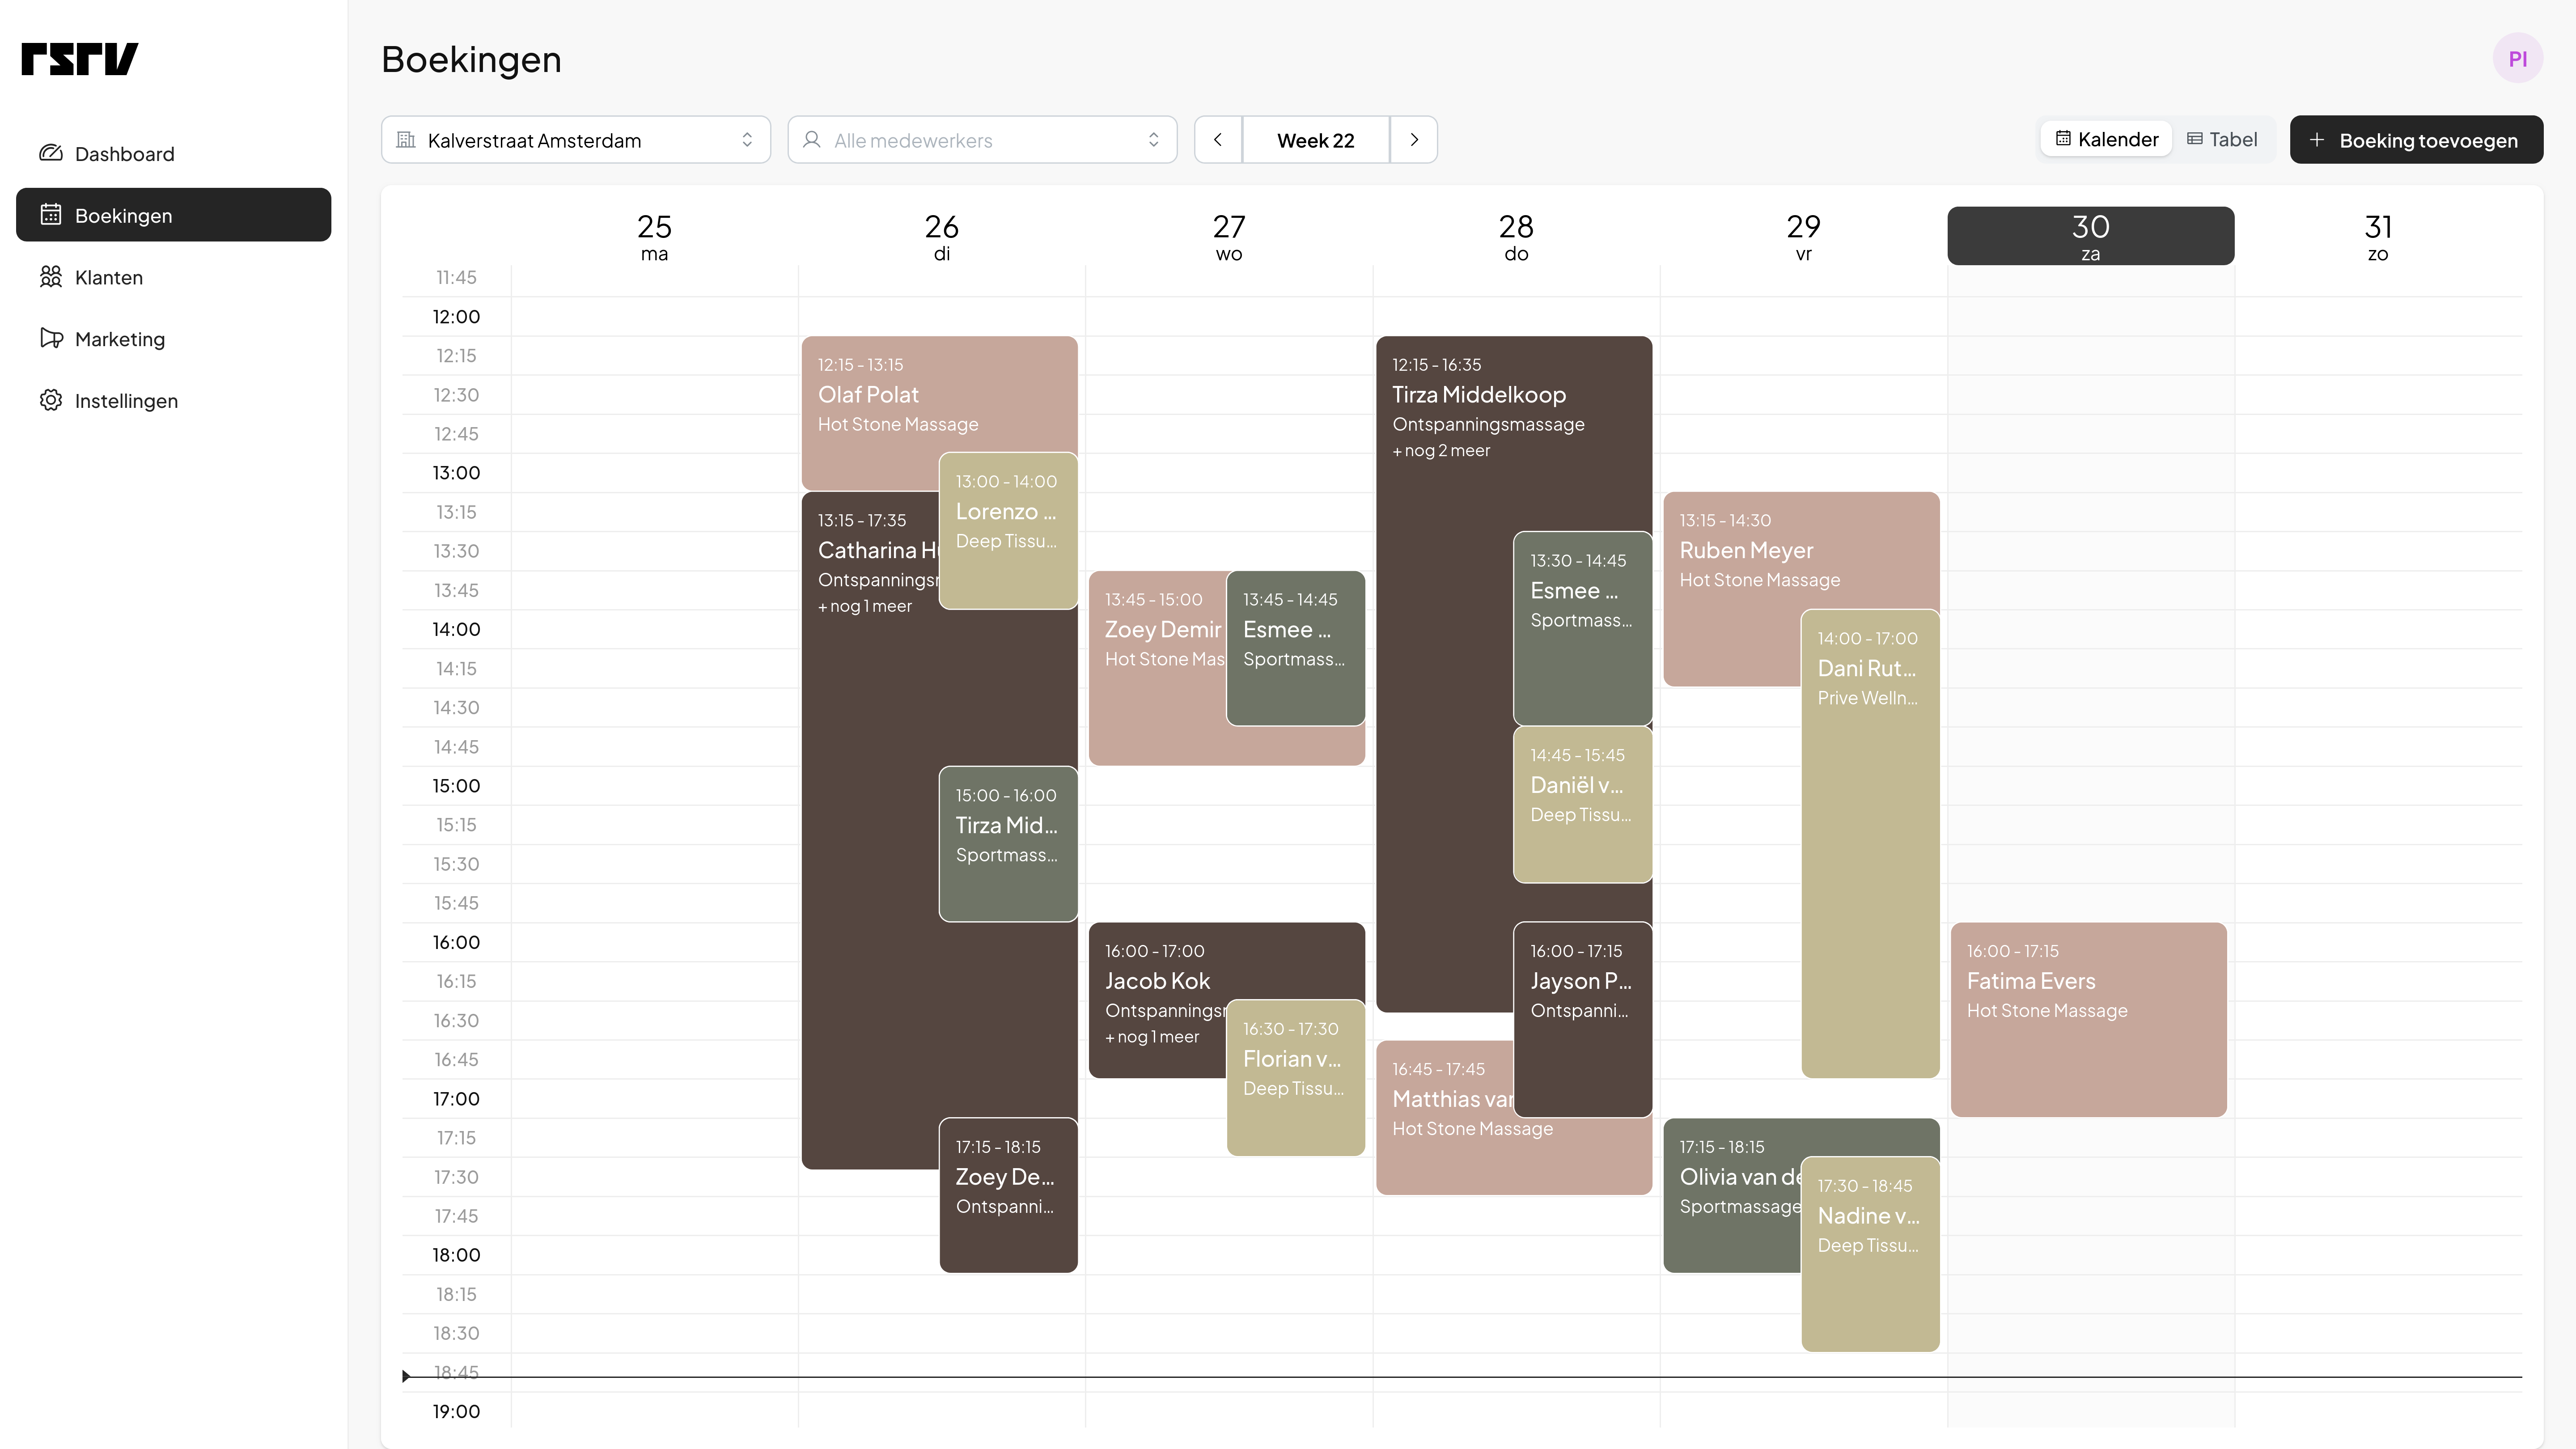Viewport: 2576px width, 1449px height.
Task: Go to the next week
Action: 1414,140
